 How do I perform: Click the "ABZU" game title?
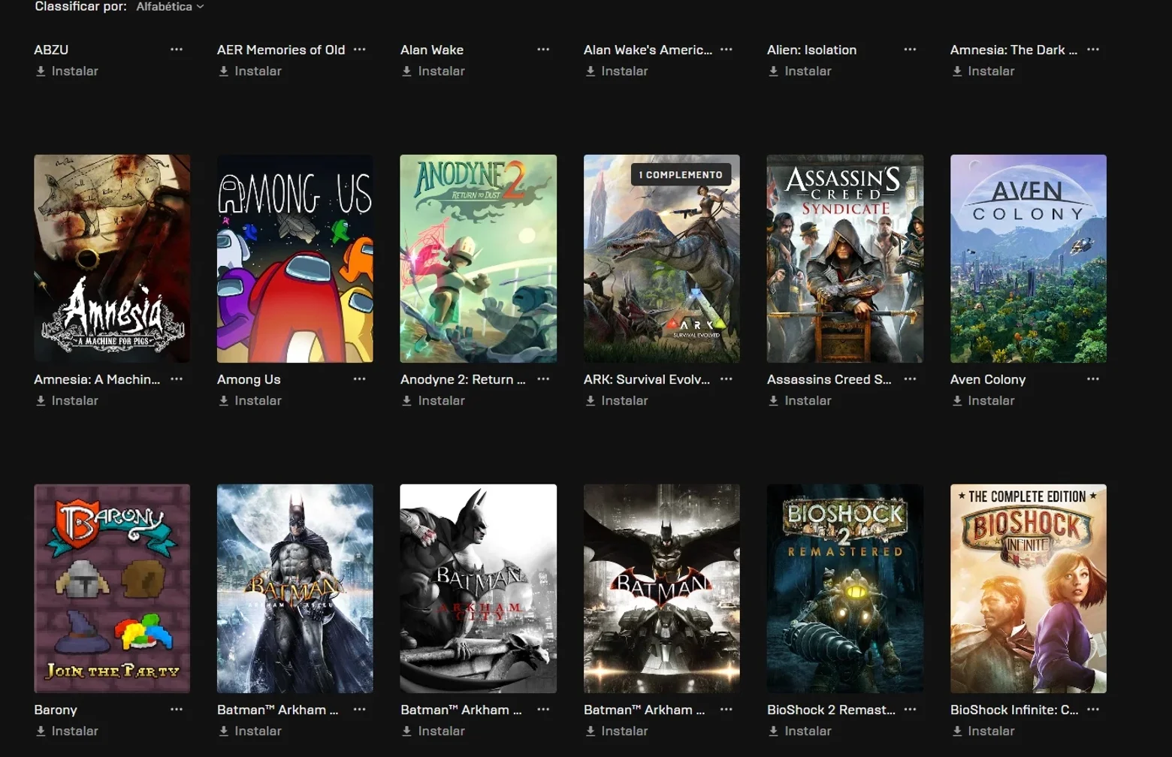(51, 50)
